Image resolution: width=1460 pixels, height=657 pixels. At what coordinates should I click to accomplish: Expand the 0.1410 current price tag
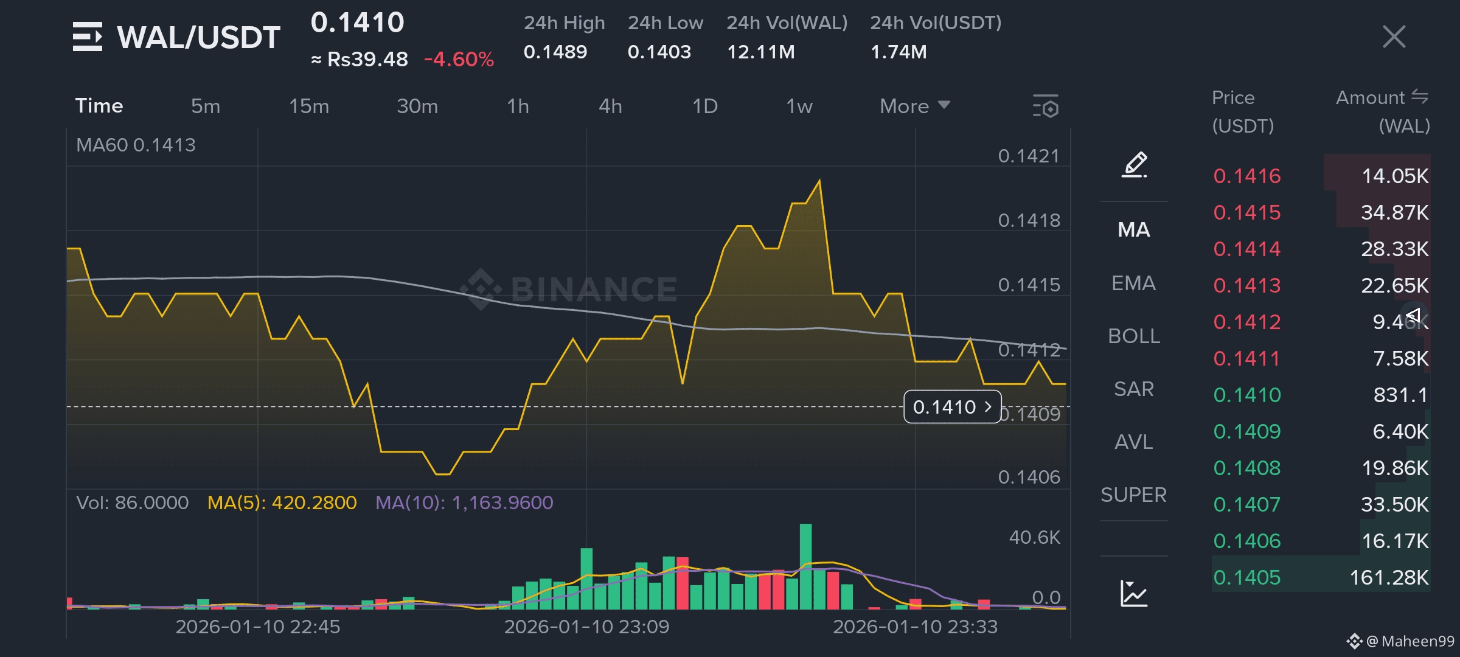[952, 406]
